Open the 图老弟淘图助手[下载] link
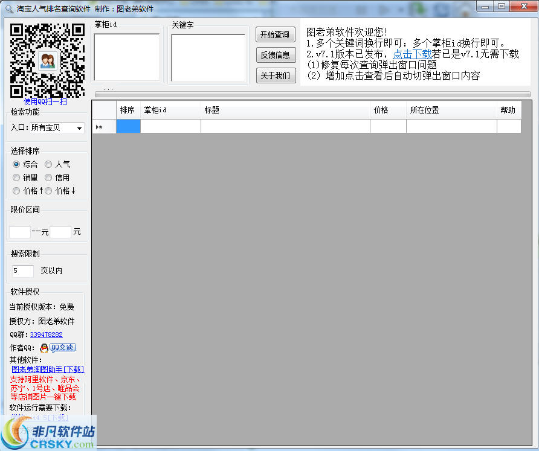Image resolution: width=539 pixels, height=451 pixels. coord(48,369)
